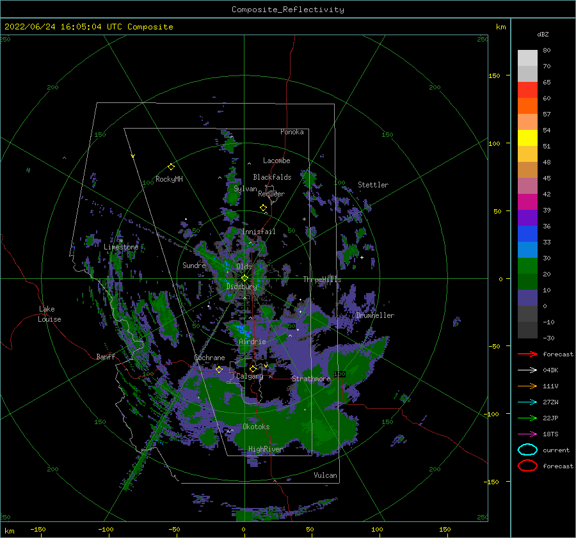Screen dimensions: 576x538
Task: Click the 'Drumheller' map label
Action: pos(375,315)
